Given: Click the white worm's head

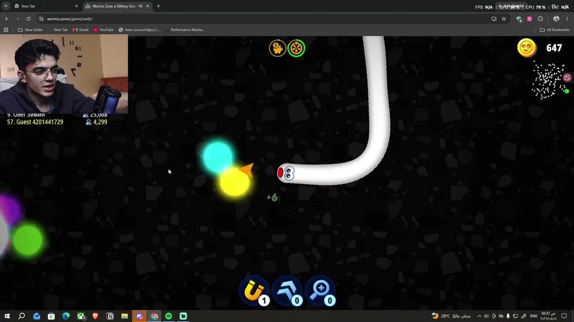Looking at the screenshot, I should coord(286,173).
